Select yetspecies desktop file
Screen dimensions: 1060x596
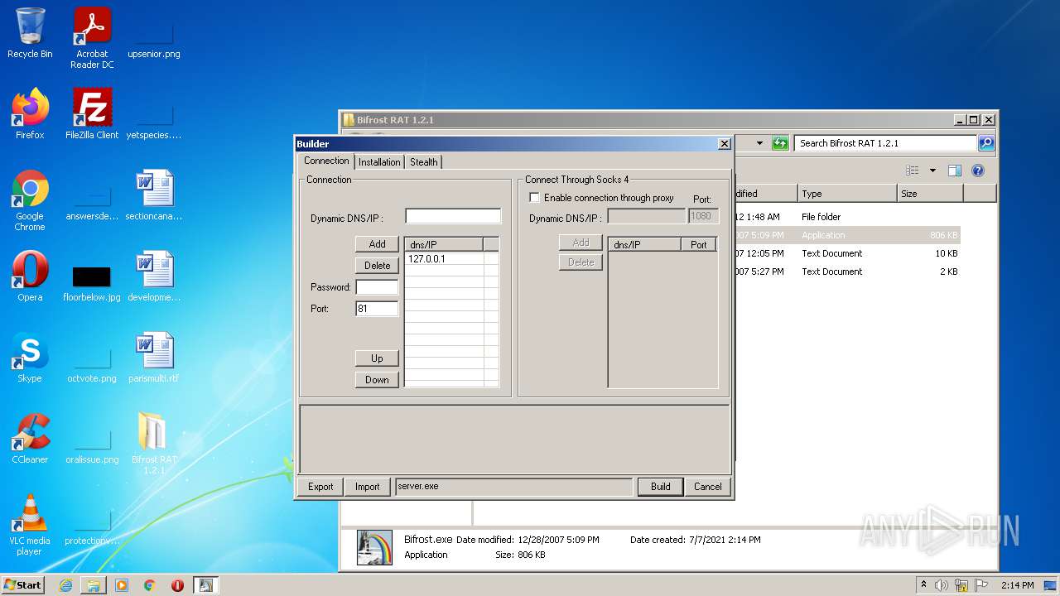pos(154,121)
